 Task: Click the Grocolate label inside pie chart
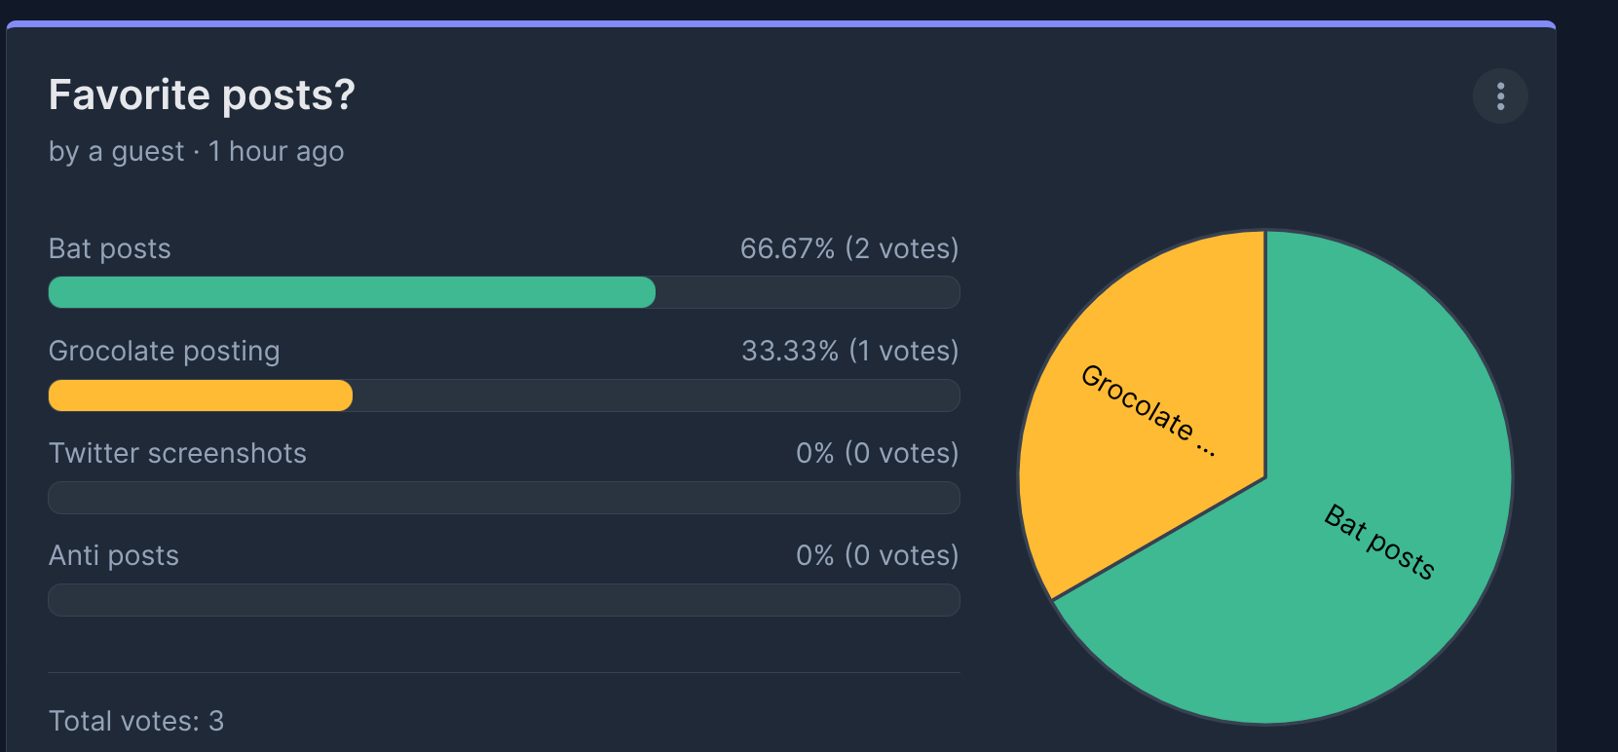click(1149, 409)
